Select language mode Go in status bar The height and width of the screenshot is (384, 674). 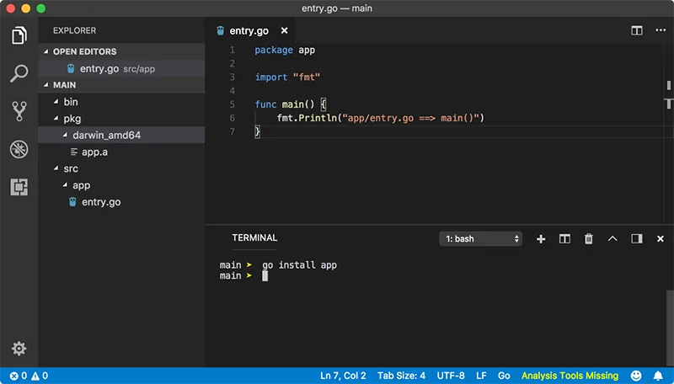click(504, 376)
